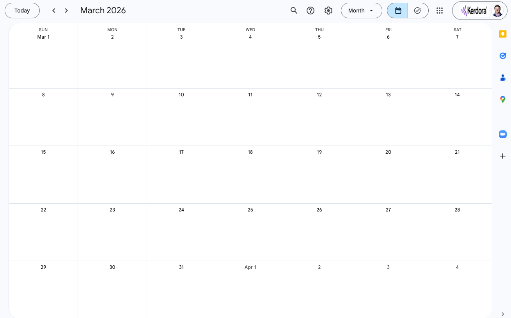This screenshot has height=318, width=511.
Task: Open Google Tasks in side panel
Action: [x=503, y=56]
